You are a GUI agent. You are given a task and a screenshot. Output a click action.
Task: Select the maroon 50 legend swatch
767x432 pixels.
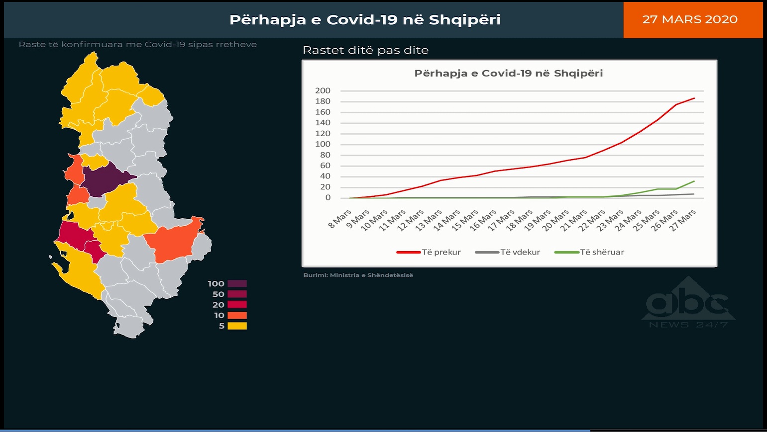click(237, 294)
